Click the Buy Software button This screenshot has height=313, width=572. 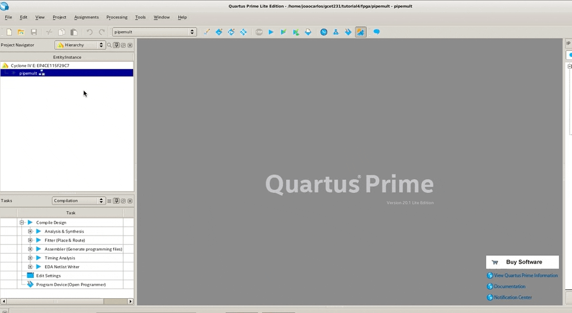coord(523,262)
